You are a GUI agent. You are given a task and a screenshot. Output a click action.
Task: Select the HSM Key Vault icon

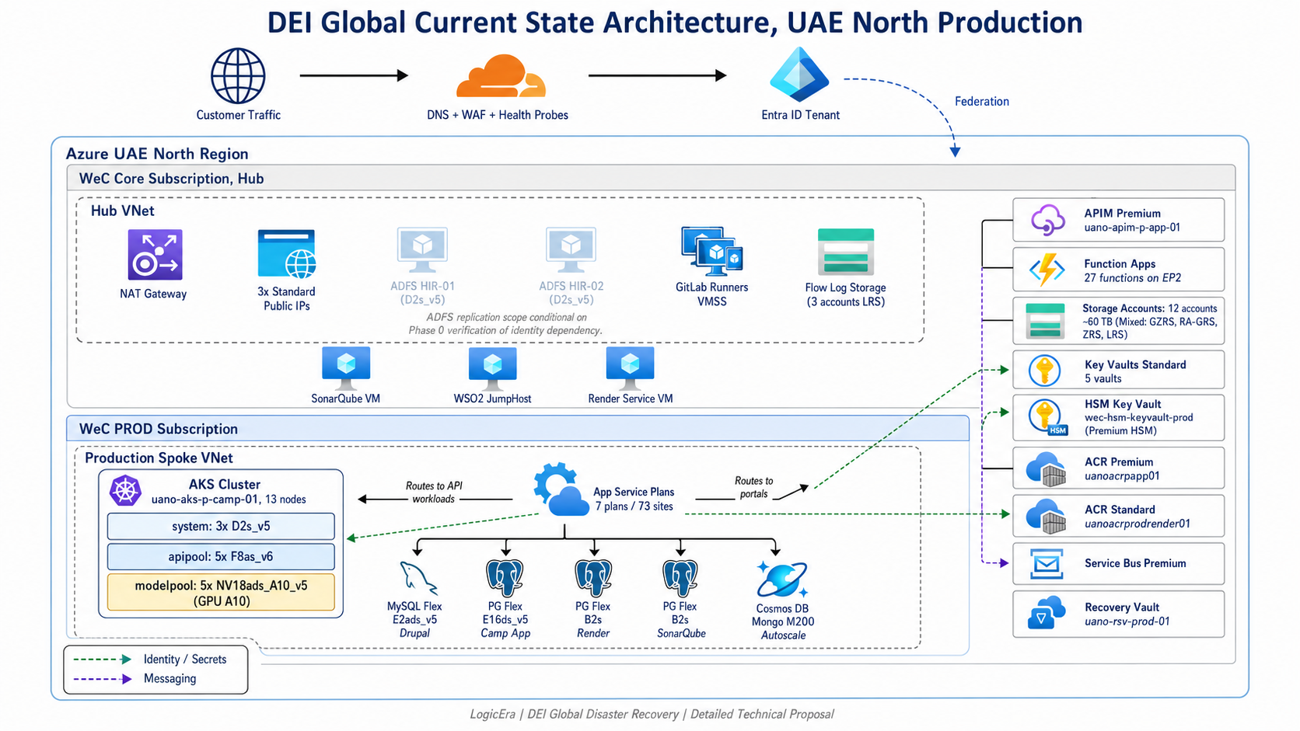click(1047, 418)
